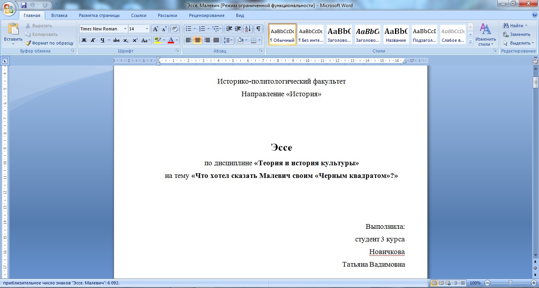
Task: Apply numbered list formatting
Action: [x=202, y=29]
